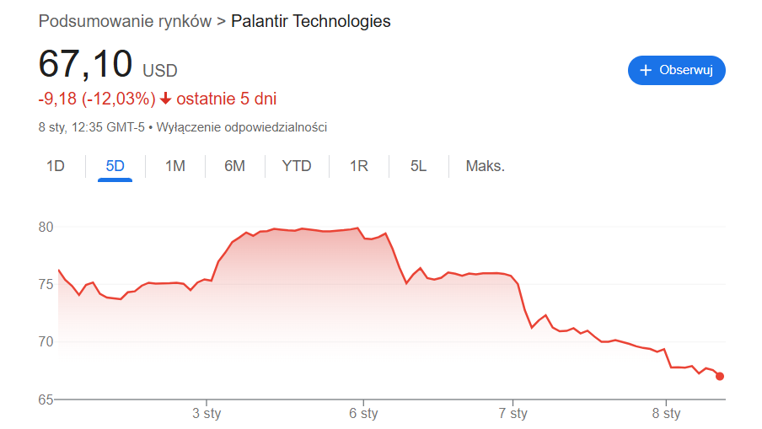Click the breadcrumb chevron before Palantir Technologies
This screenshot has width=762, height=429.
tap(222, 21)
